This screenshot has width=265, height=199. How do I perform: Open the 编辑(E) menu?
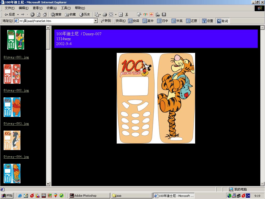(x=24, y=8)
